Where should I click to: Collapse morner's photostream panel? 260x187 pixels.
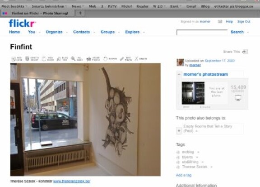tap(179, 74)
